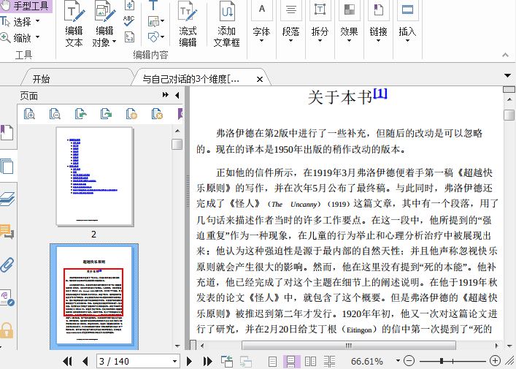Click the next view icon
The image size is (516, 369).
[x=245, y=362]
